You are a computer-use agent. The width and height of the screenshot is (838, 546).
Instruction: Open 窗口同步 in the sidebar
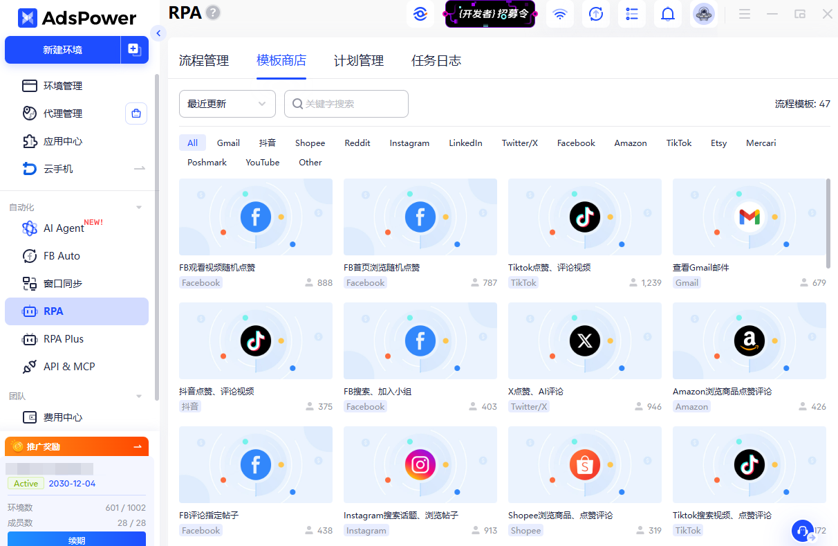click(x=77, y=284)
